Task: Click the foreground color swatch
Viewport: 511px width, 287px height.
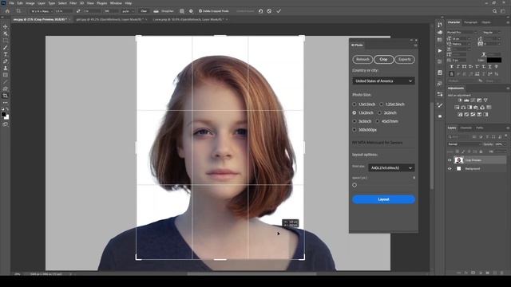Action: 3,115
